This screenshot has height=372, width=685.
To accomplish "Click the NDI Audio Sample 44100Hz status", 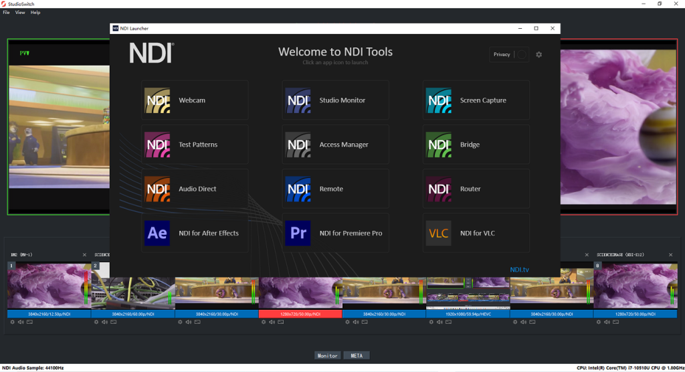I will (x=33, y=368).
